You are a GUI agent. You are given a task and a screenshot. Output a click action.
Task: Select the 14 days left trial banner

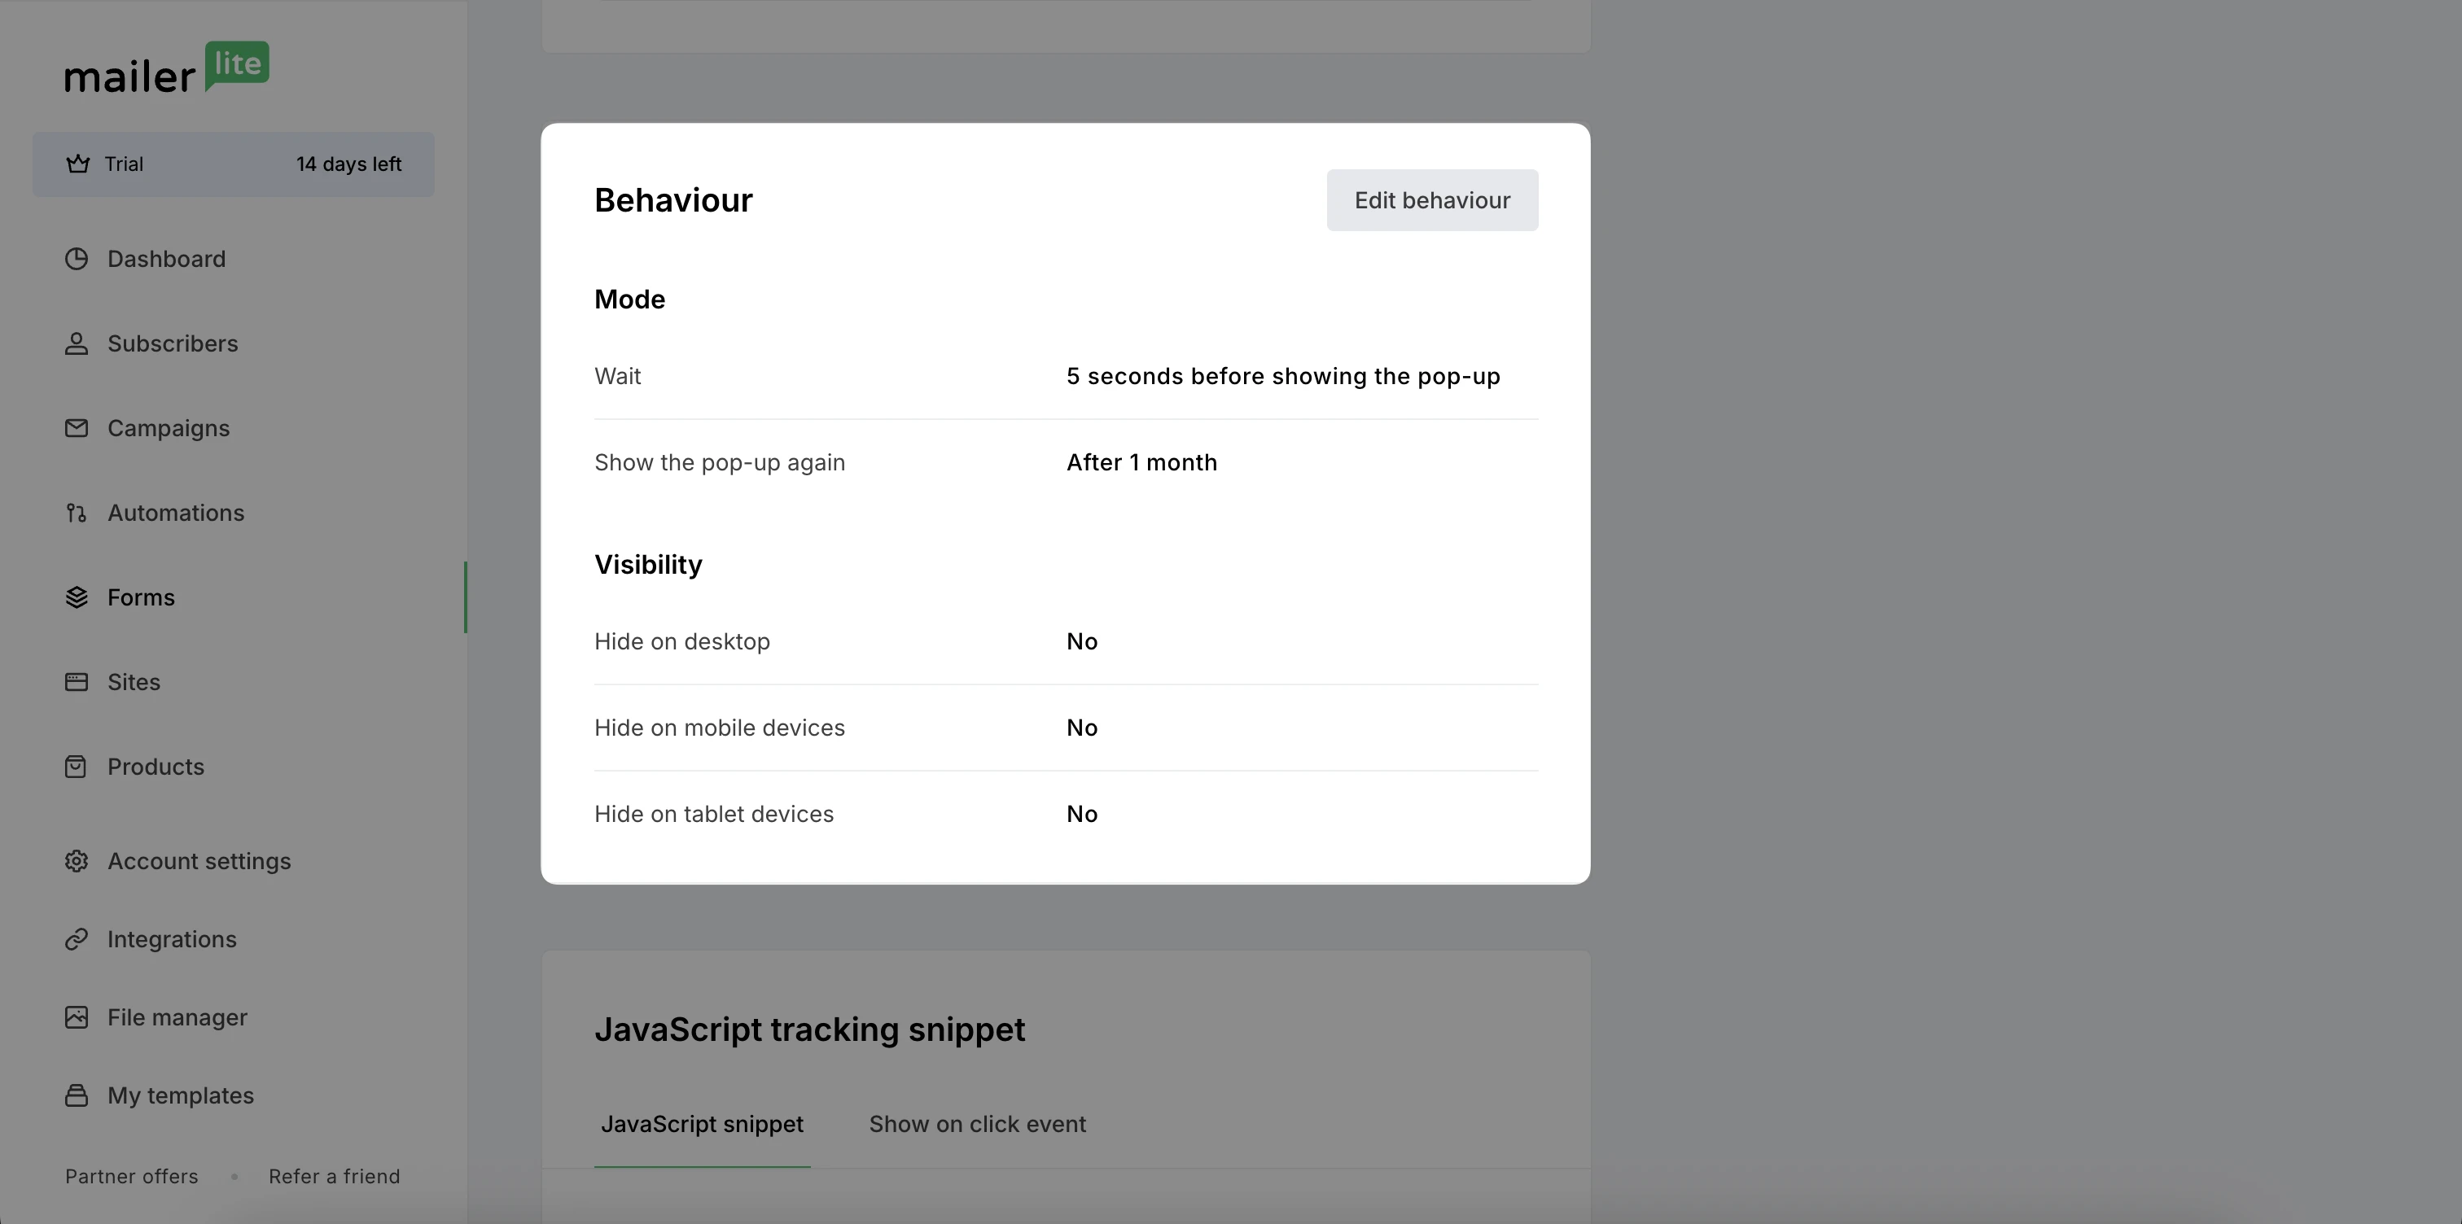(x=233, y=164)
